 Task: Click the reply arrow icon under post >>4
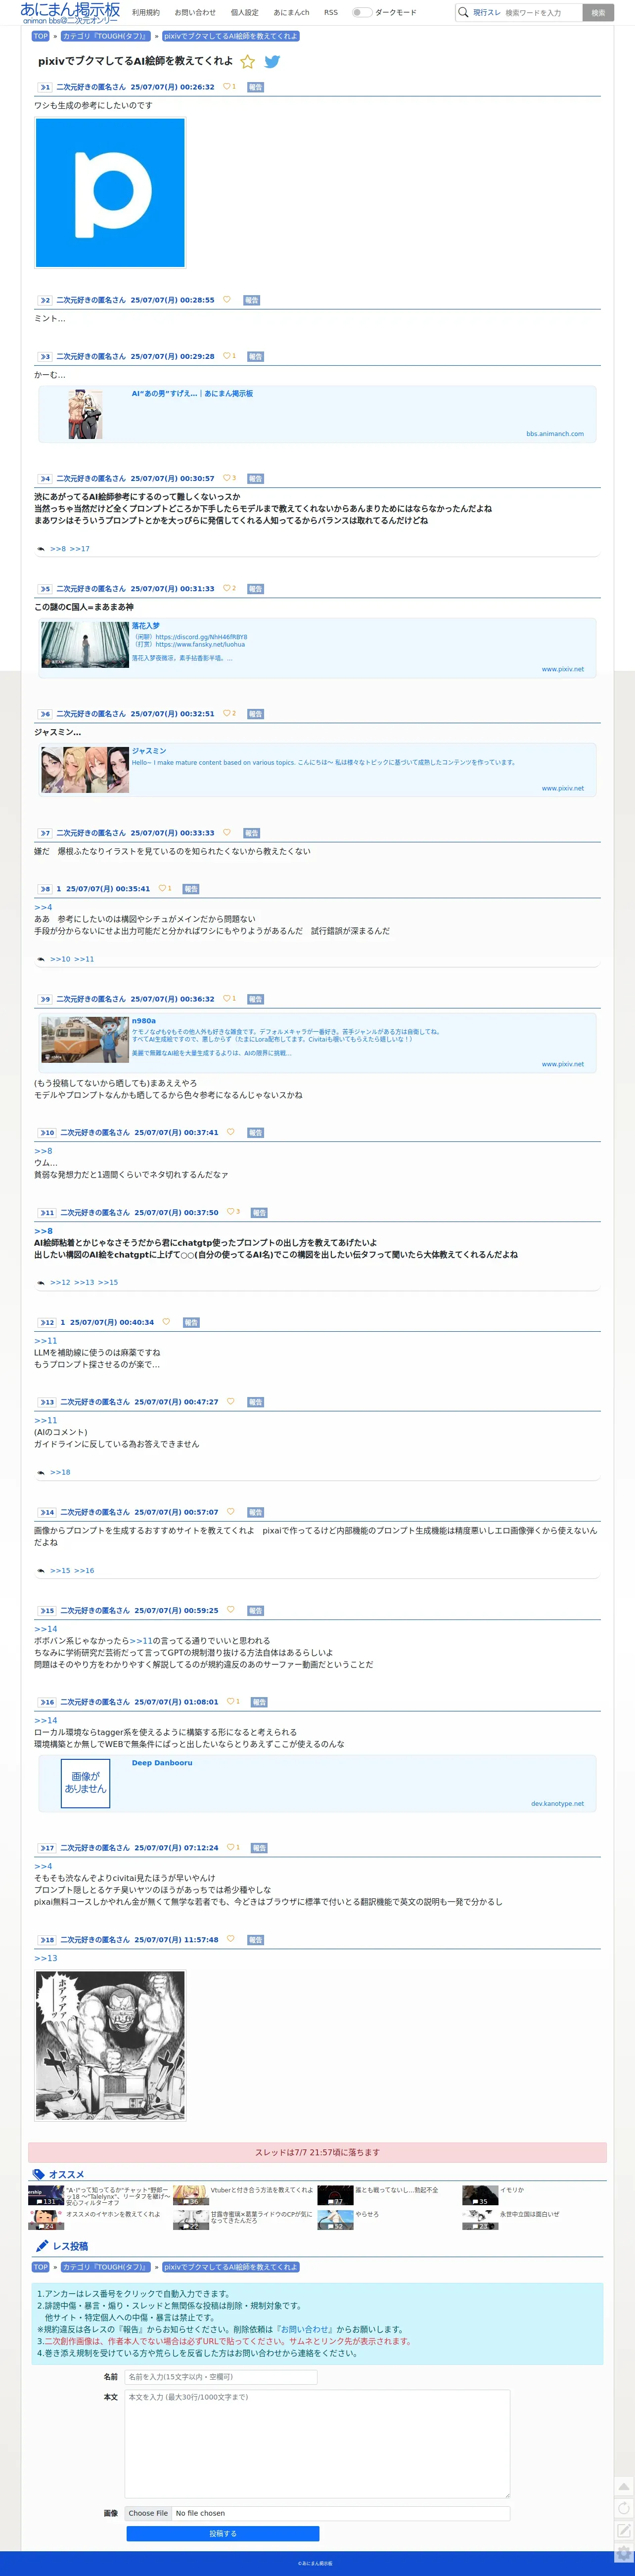tap(41, 549)
